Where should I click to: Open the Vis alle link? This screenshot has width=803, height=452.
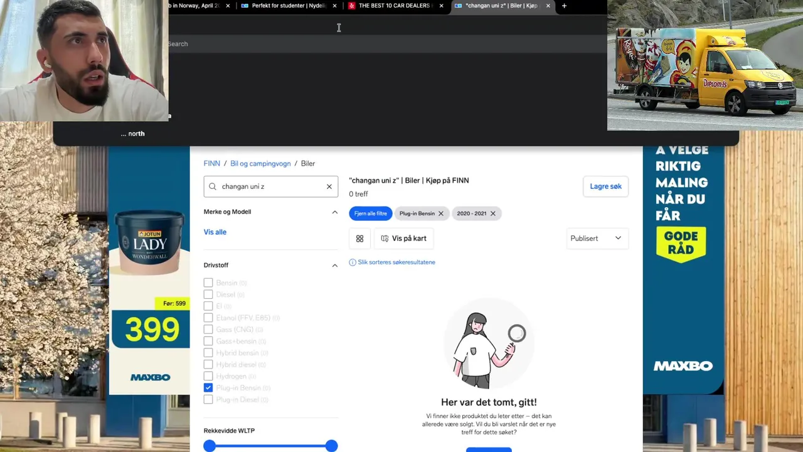[215, 232]
